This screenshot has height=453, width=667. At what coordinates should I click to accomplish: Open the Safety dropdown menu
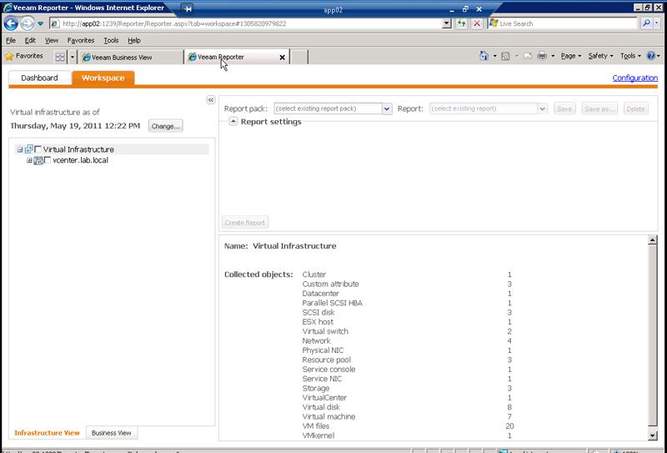coord(600,56)
